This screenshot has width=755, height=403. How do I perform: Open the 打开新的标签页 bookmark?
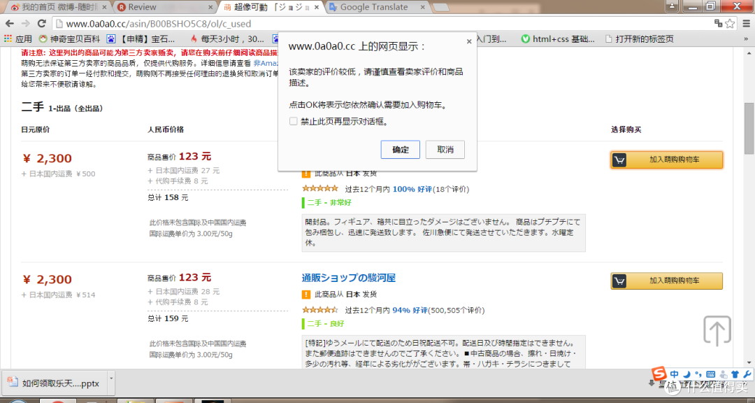coord(639,39)
